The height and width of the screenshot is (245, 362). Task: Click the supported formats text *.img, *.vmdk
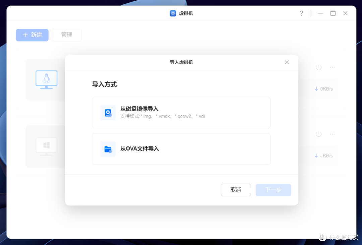point(163,116)
